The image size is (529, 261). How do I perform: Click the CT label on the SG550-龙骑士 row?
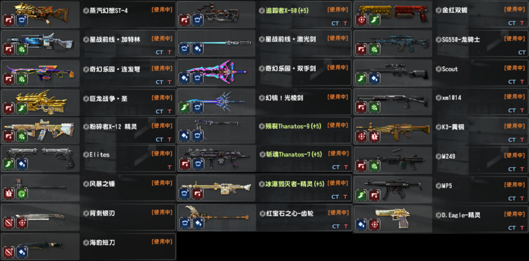tap(522, 52)
